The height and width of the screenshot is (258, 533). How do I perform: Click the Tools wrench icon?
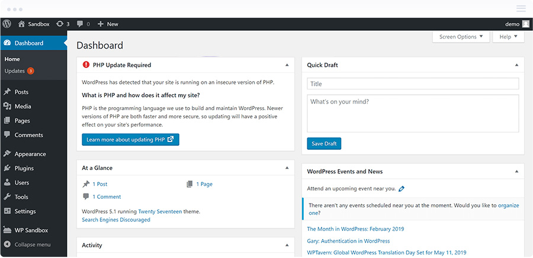tap(7, 196)
